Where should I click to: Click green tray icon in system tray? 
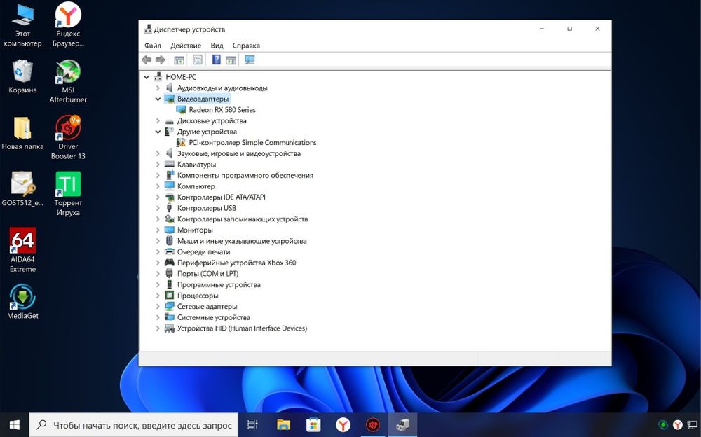tap(663, 424)
